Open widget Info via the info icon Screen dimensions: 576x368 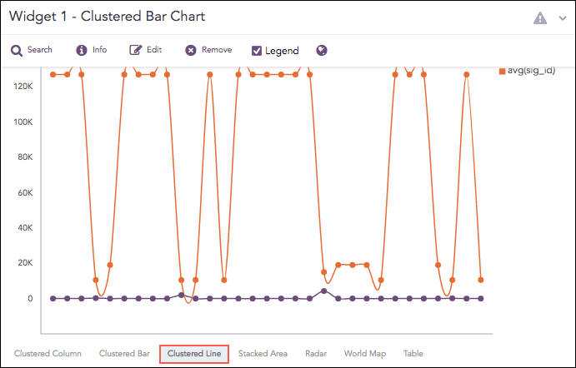[82, 50]
